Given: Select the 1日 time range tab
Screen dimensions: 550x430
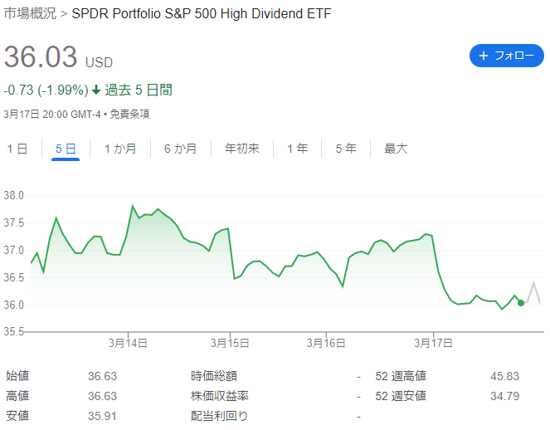Looking at the screenshot, I should (17, 149).
